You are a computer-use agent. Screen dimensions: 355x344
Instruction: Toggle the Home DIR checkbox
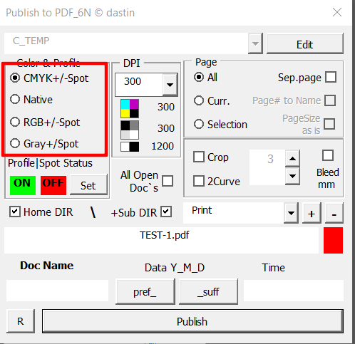(15, 212)
